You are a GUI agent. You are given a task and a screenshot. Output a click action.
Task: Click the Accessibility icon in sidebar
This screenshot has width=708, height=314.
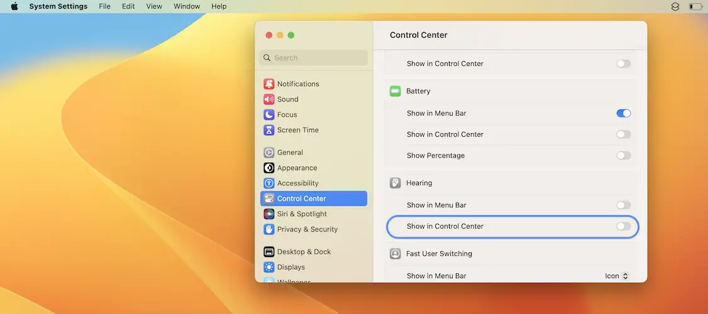(269, 183)
